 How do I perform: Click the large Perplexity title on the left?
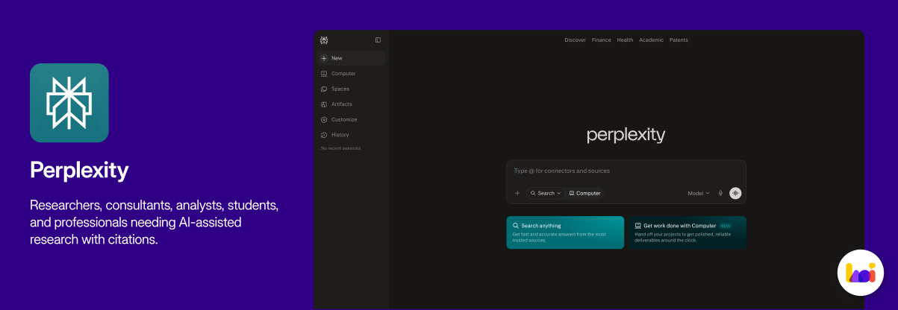point(79,171)
